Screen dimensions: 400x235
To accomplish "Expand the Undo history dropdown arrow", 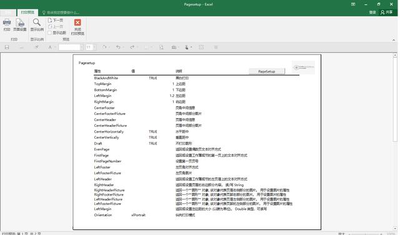I will (123, 47).
